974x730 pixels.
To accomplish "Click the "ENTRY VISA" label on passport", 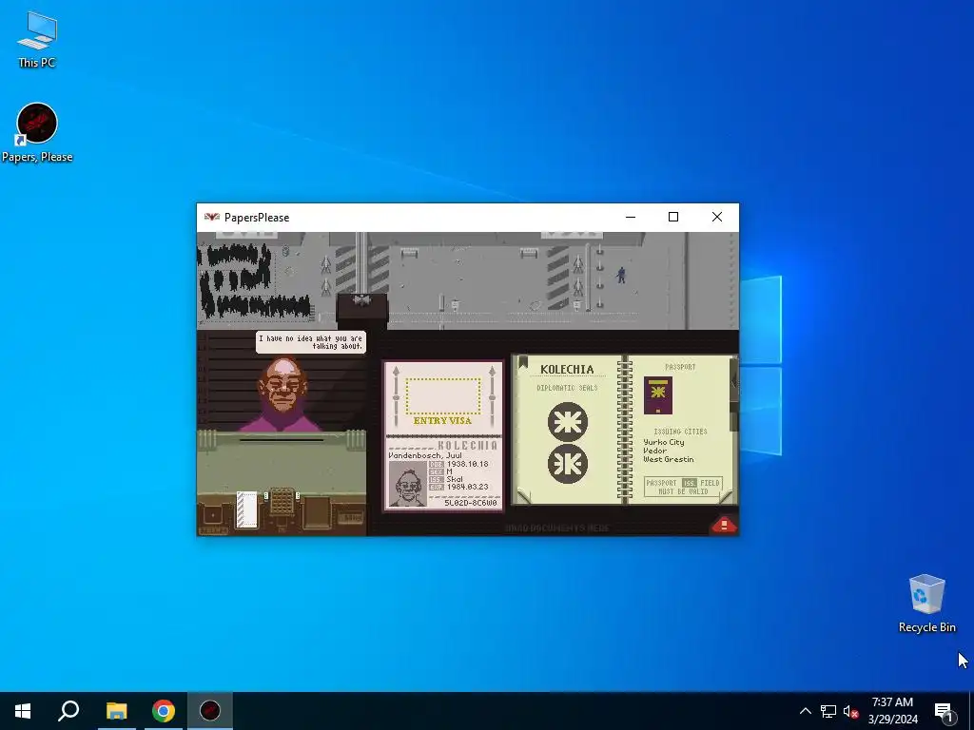I will [x=442, y=421].
